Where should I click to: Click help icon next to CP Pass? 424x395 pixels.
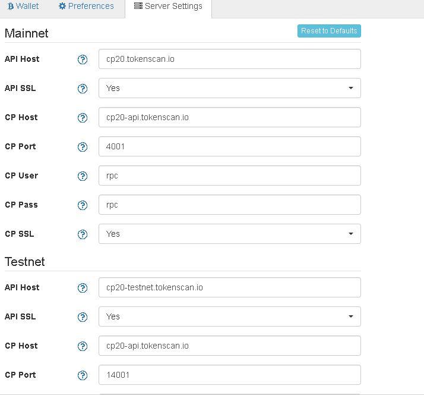[x=83, y=205]
